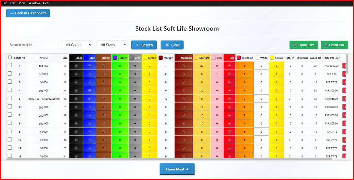Image resolution: width=354 pixels, height=180 pixels.
Task: Click the magnifier icon inside the Search button
Action: [138, 45]
